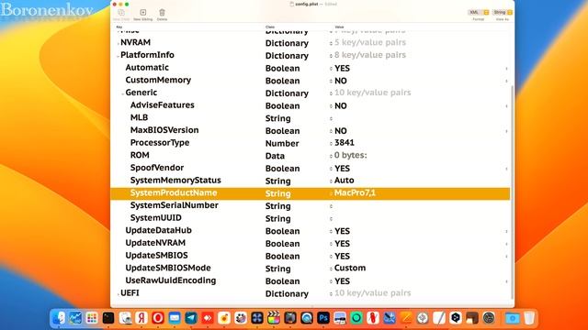
Task: Collapse the Generic dictionary
Action: (122, 93)
